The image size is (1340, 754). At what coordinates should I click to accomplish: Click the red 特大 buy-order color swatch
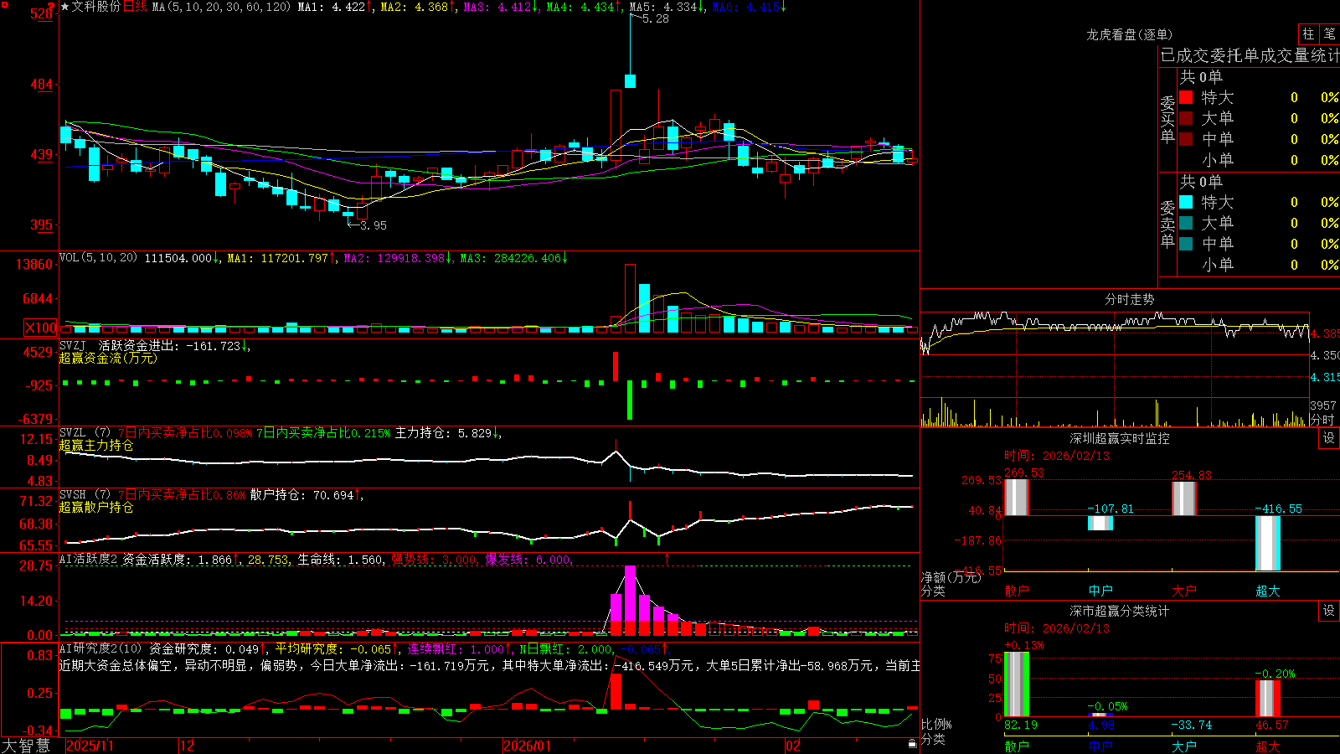pyautogui.click(x=1186, y=97)
